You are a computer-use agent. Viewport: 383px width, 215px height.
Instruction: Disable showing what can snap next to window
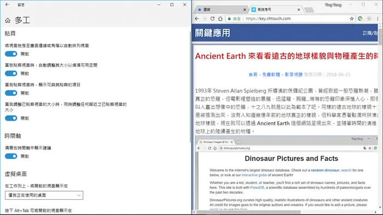[x=11, y=93]
